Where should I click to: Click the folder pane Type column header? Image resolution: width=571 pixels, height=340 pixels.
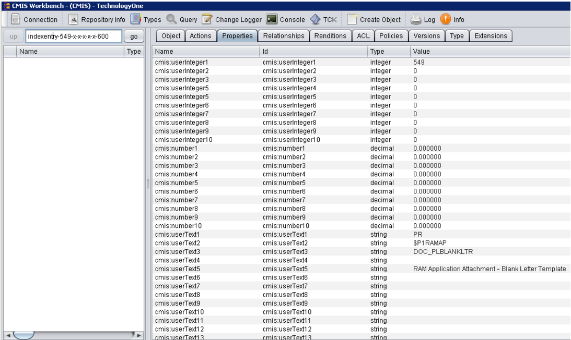tap(134, 51)
